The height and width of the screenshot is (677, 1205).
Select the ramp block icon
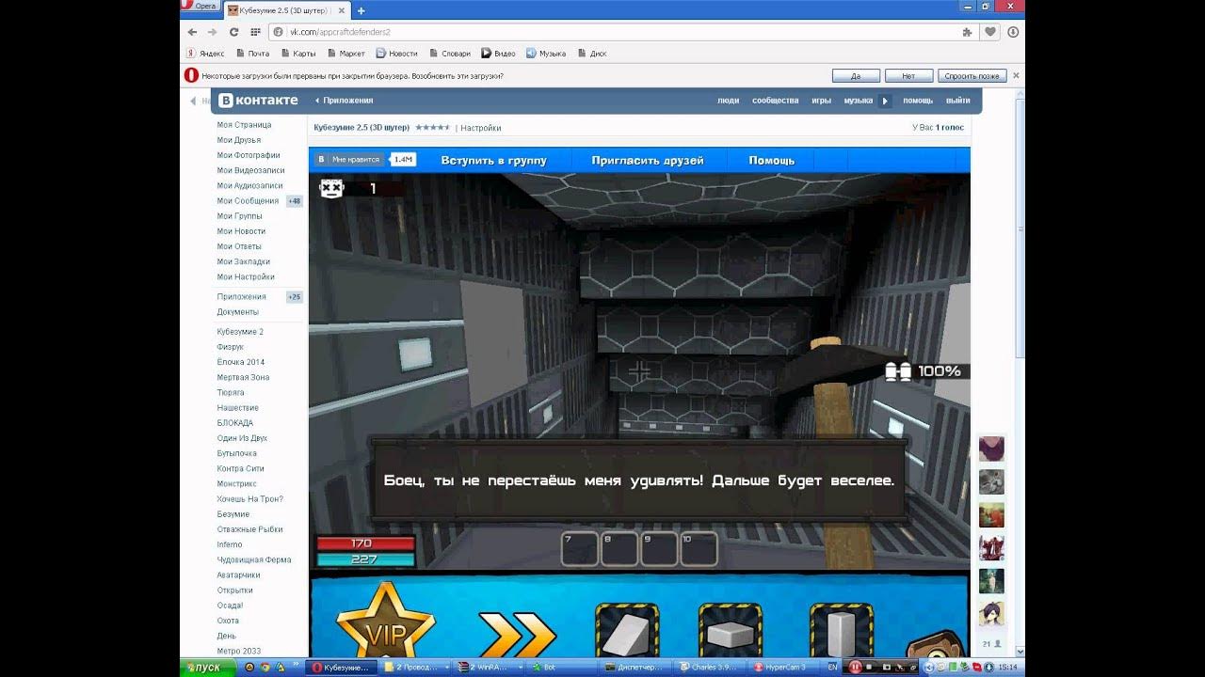pyautogui.click(x=627, y=629)
